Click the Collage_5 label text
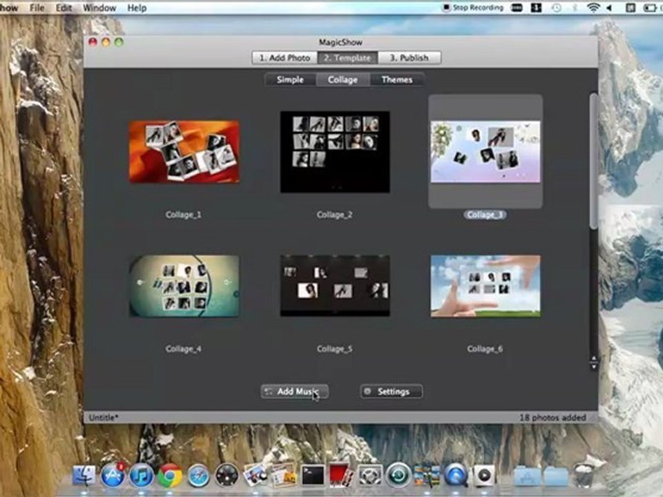 click(334, 349)
